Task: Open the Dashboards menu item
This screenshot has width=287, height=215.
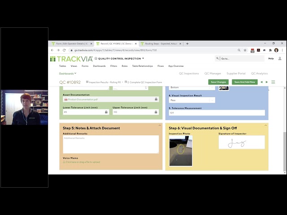Action: [x=99, y=66]
